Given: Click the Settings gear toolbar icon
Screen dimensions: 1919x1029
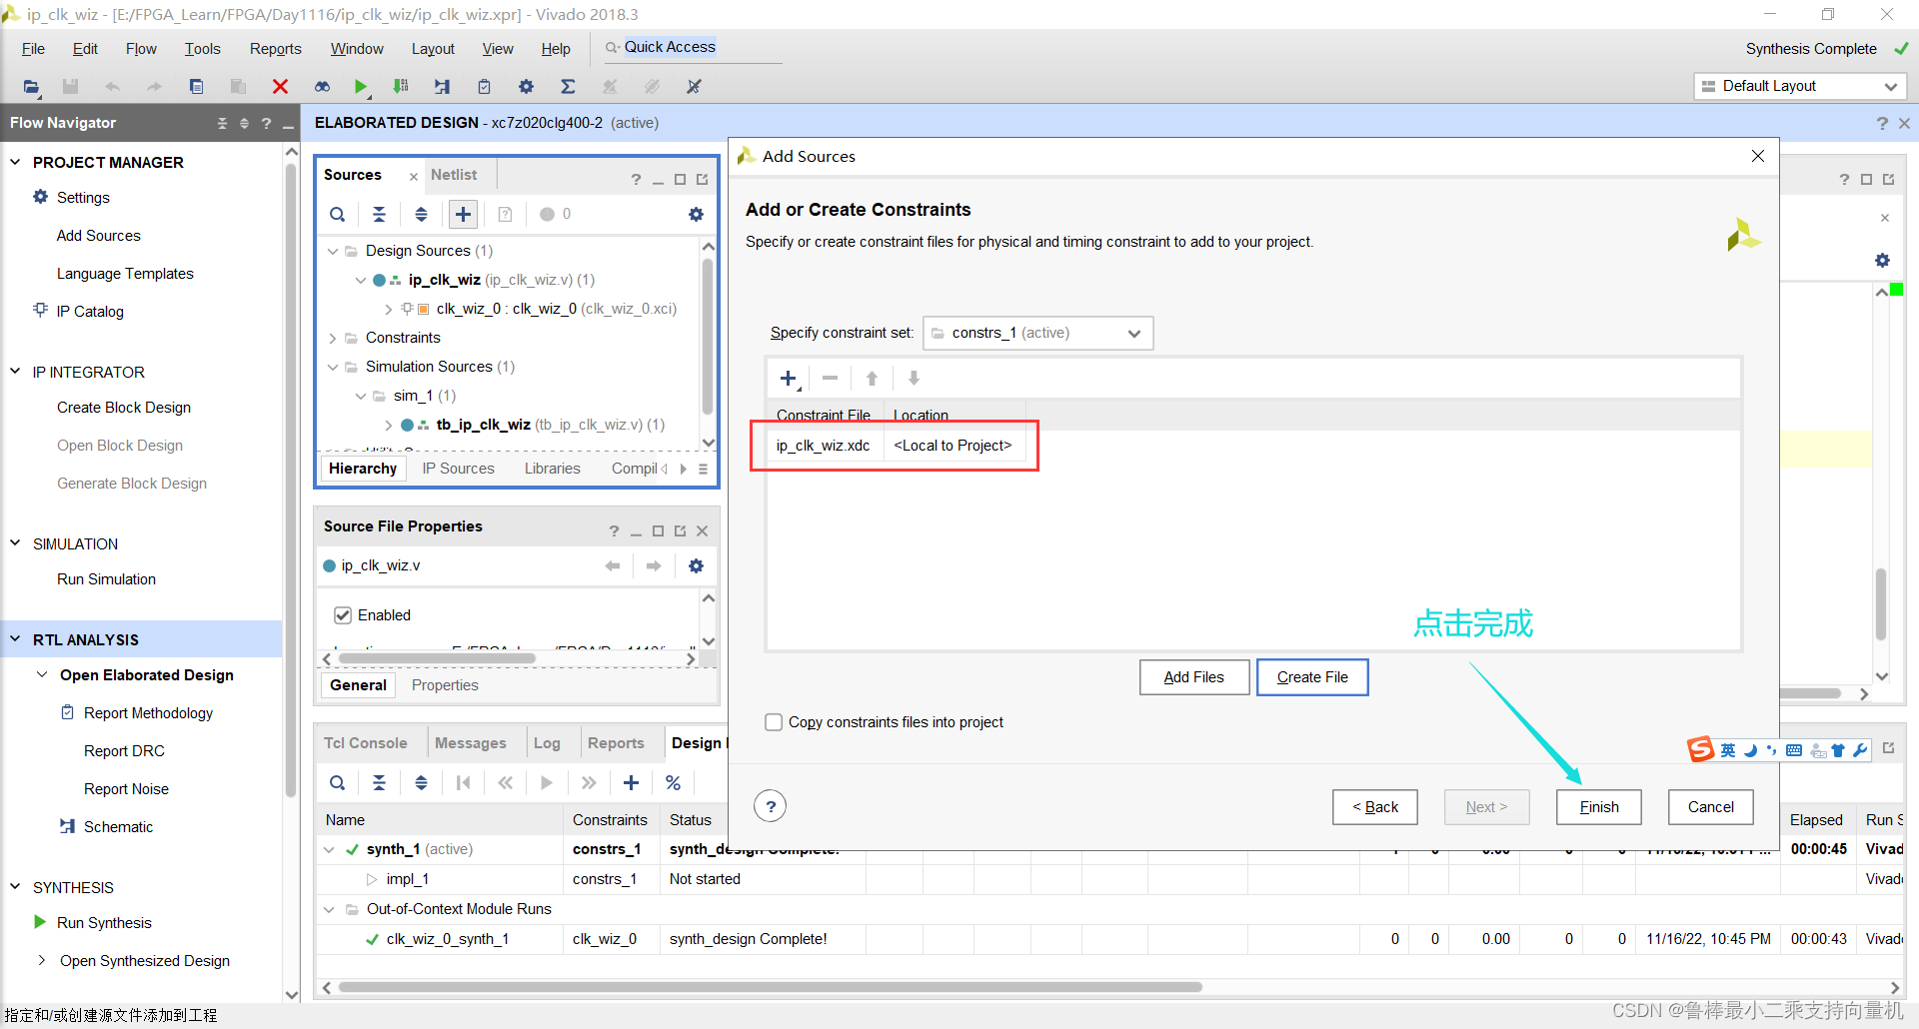Looking at the screenshot, I should 526,87.
